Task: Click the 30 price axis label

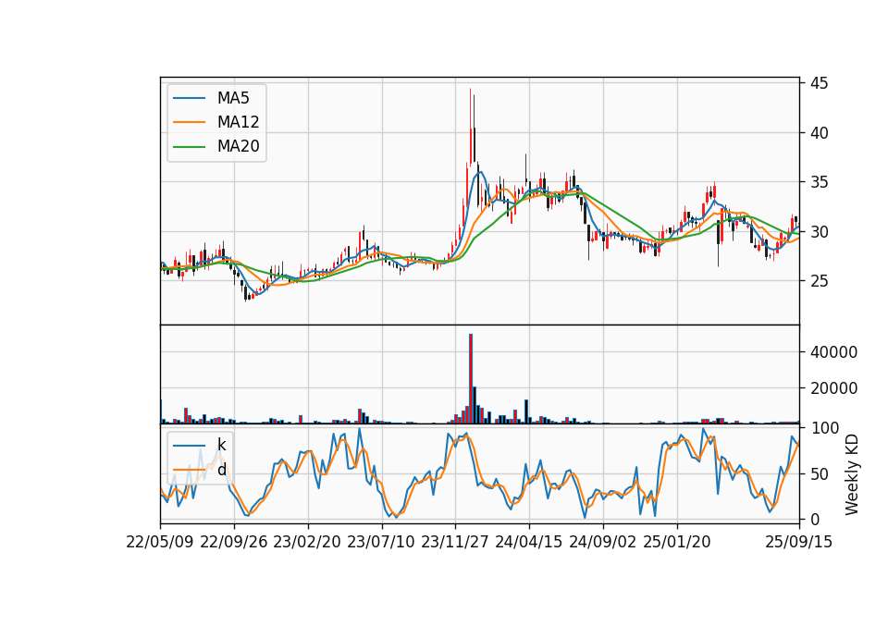Action: [x=819, y=232]
